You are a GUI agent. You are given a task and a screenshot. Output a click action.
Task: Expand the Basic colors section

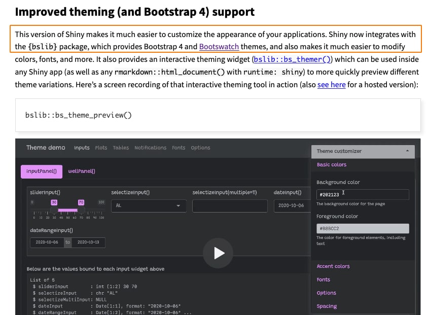tap(331, 164)
